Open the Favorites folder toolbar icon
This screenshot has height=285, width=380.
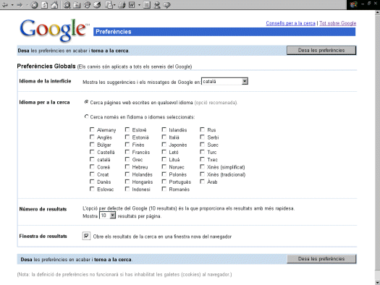pos(77,5)
